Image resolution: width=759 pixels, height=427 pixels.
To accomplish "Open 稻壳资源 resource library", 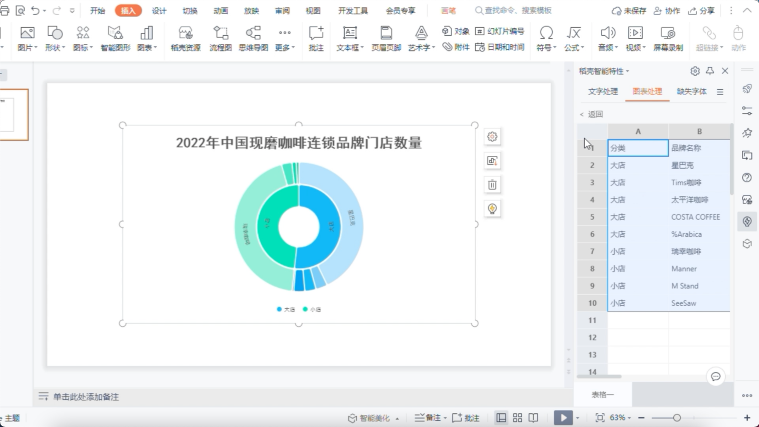I will tap(185, 39).
